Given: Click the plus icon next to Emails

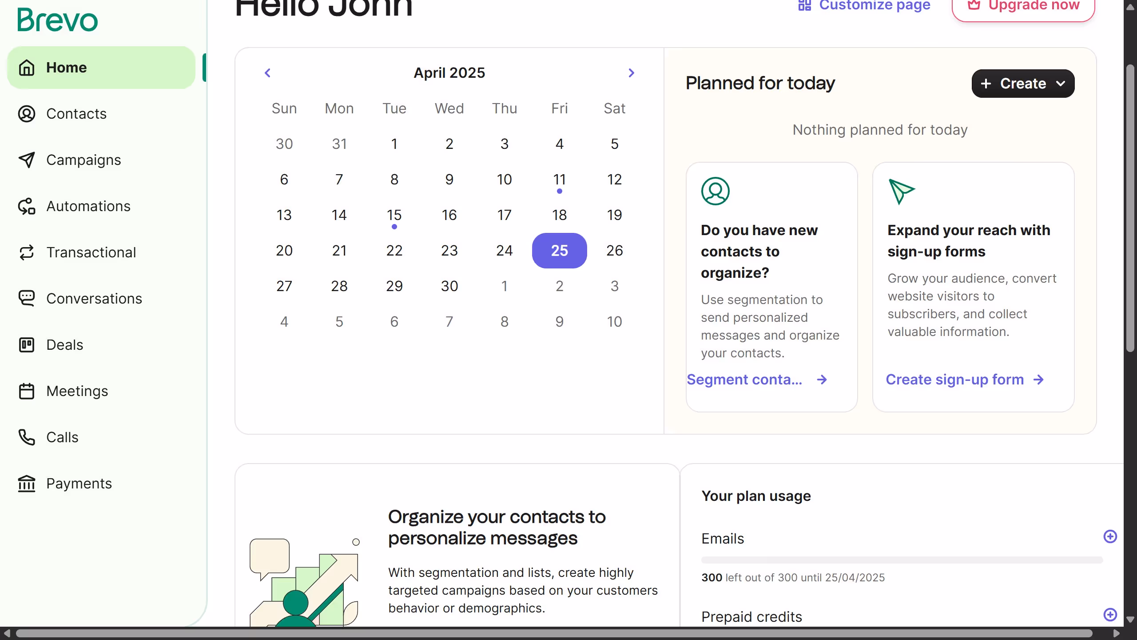Looking at the screenshot, I should 1110,536.
